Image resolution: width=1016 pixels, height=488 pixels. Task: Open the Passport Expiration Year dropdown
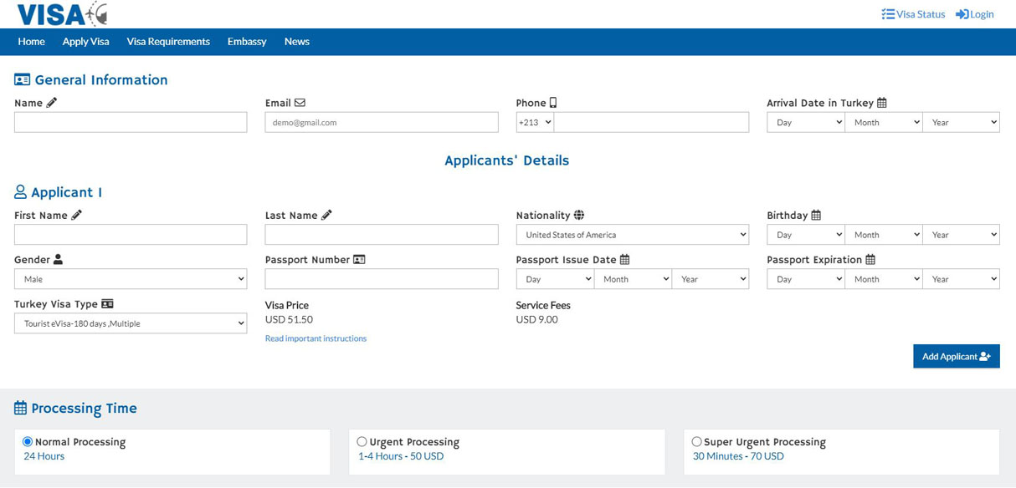[x=962, y=279]
